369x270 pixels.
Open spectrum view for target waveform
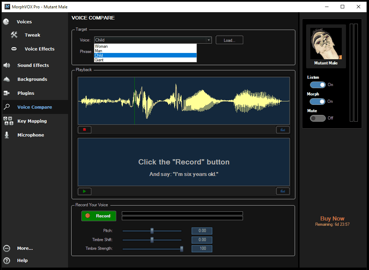(x=283, y=130)
